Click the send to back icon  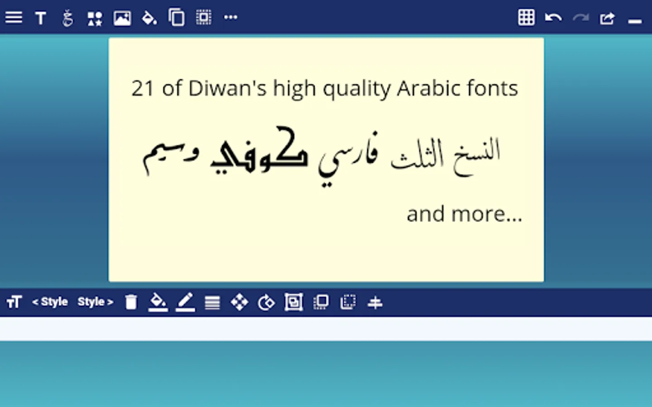(x=348, y=302)
